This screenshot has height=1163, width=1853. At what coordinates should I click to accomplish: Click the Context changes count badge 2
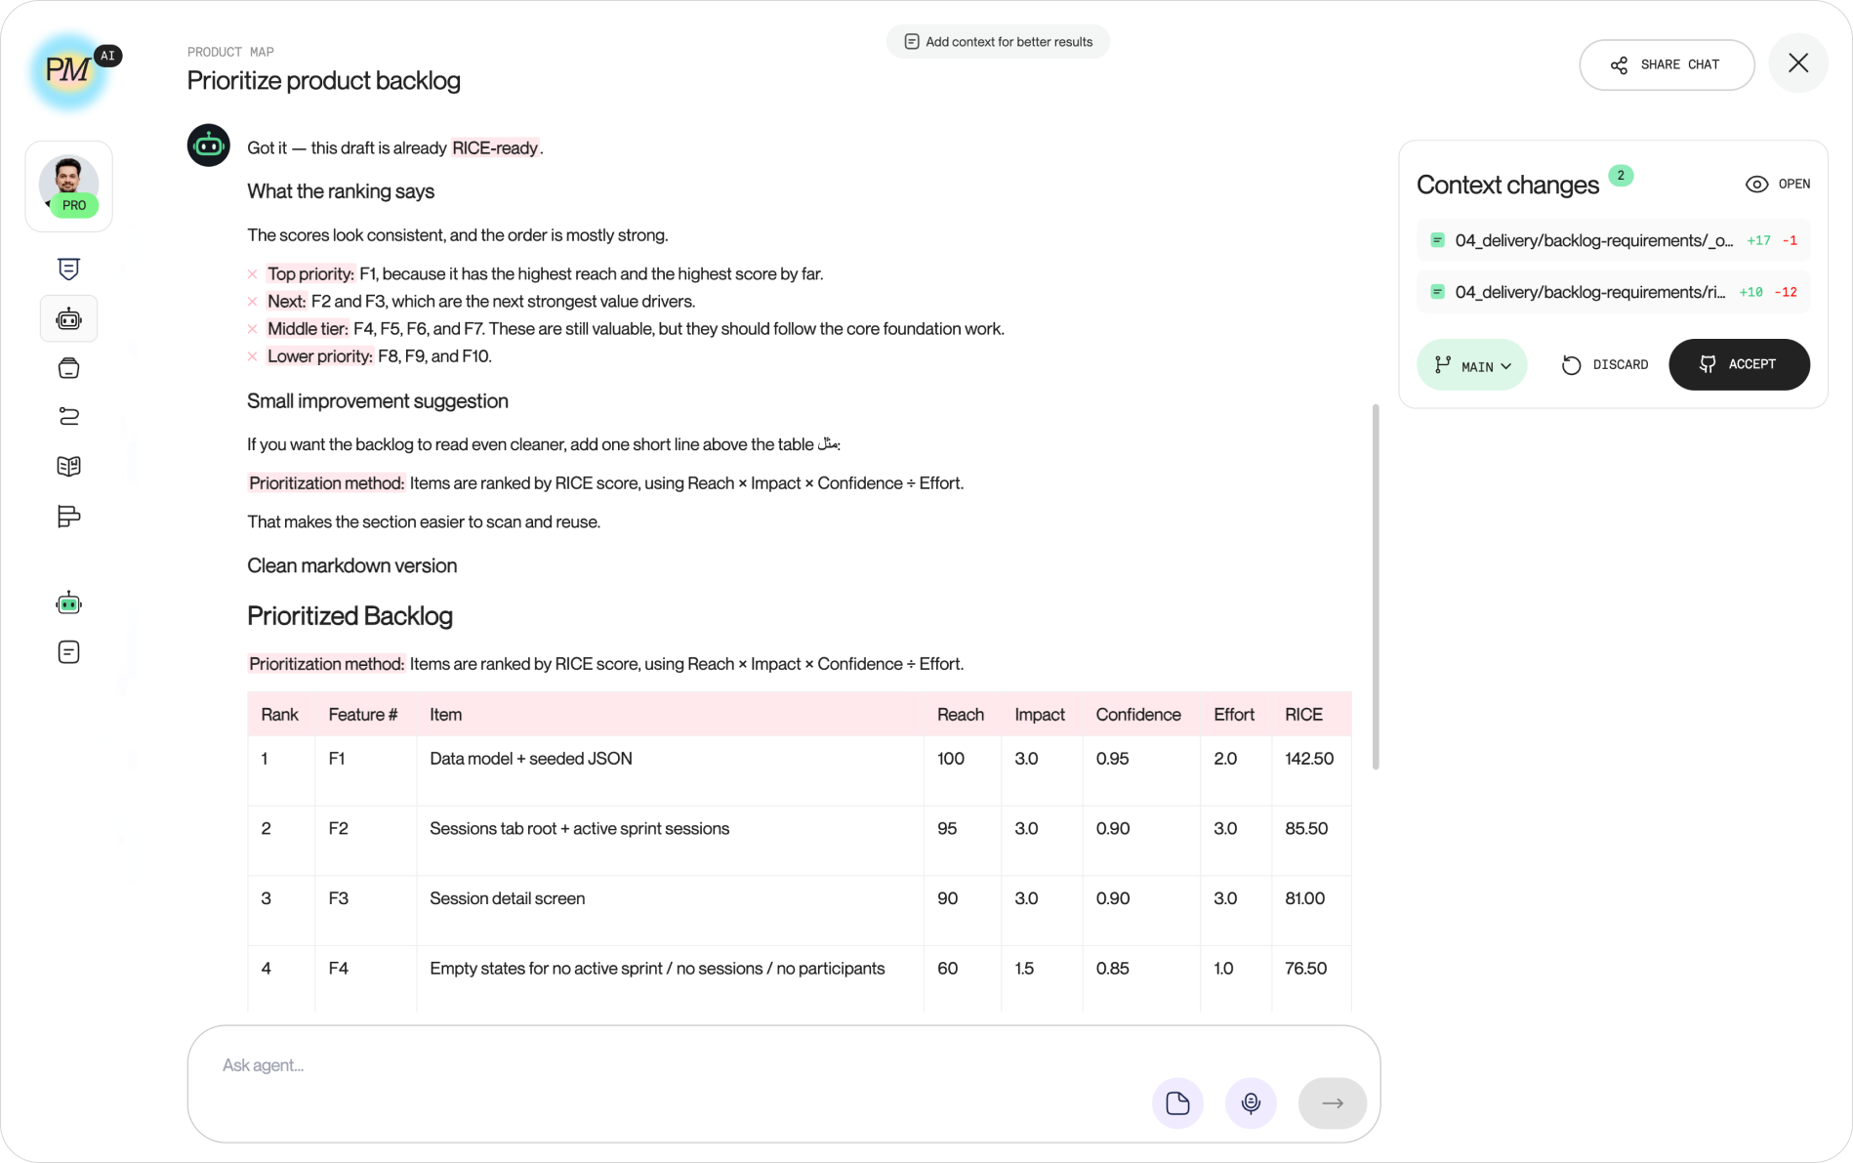tap(1621, 176)
